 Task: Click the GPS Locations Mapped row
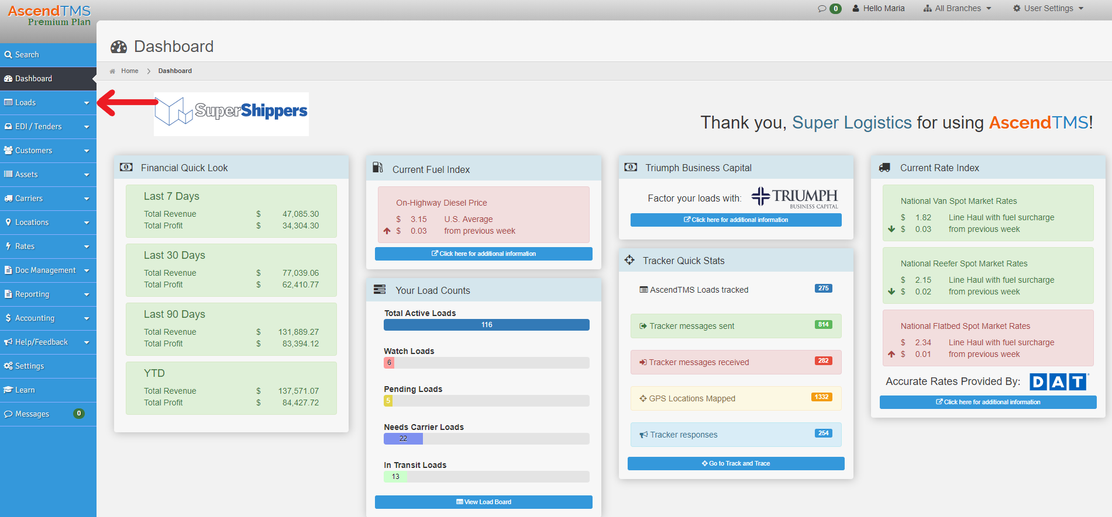736,398
